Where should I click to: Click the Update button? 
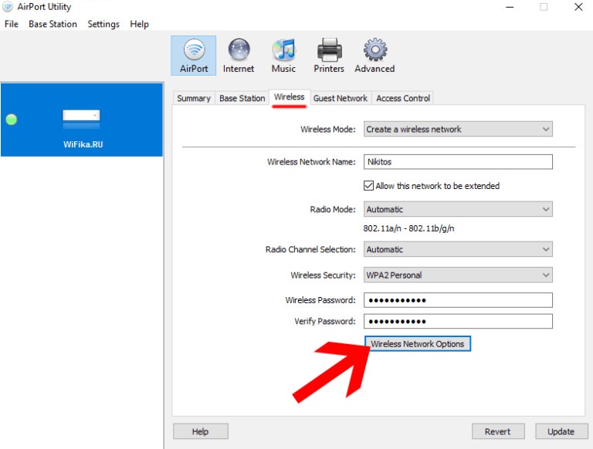[561, 431]
